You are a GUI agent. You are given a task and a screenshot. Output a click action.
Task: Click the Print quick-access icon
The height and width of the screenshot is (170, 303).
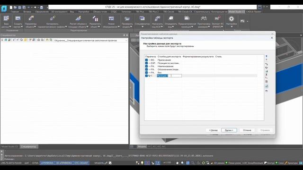41,8
